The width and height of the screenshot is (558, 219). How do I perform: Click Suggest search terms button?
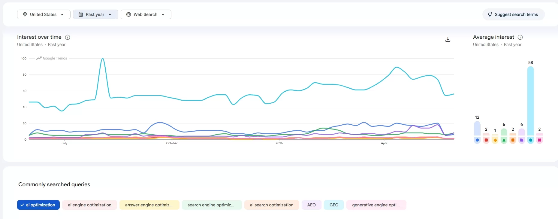coord(513,14)
